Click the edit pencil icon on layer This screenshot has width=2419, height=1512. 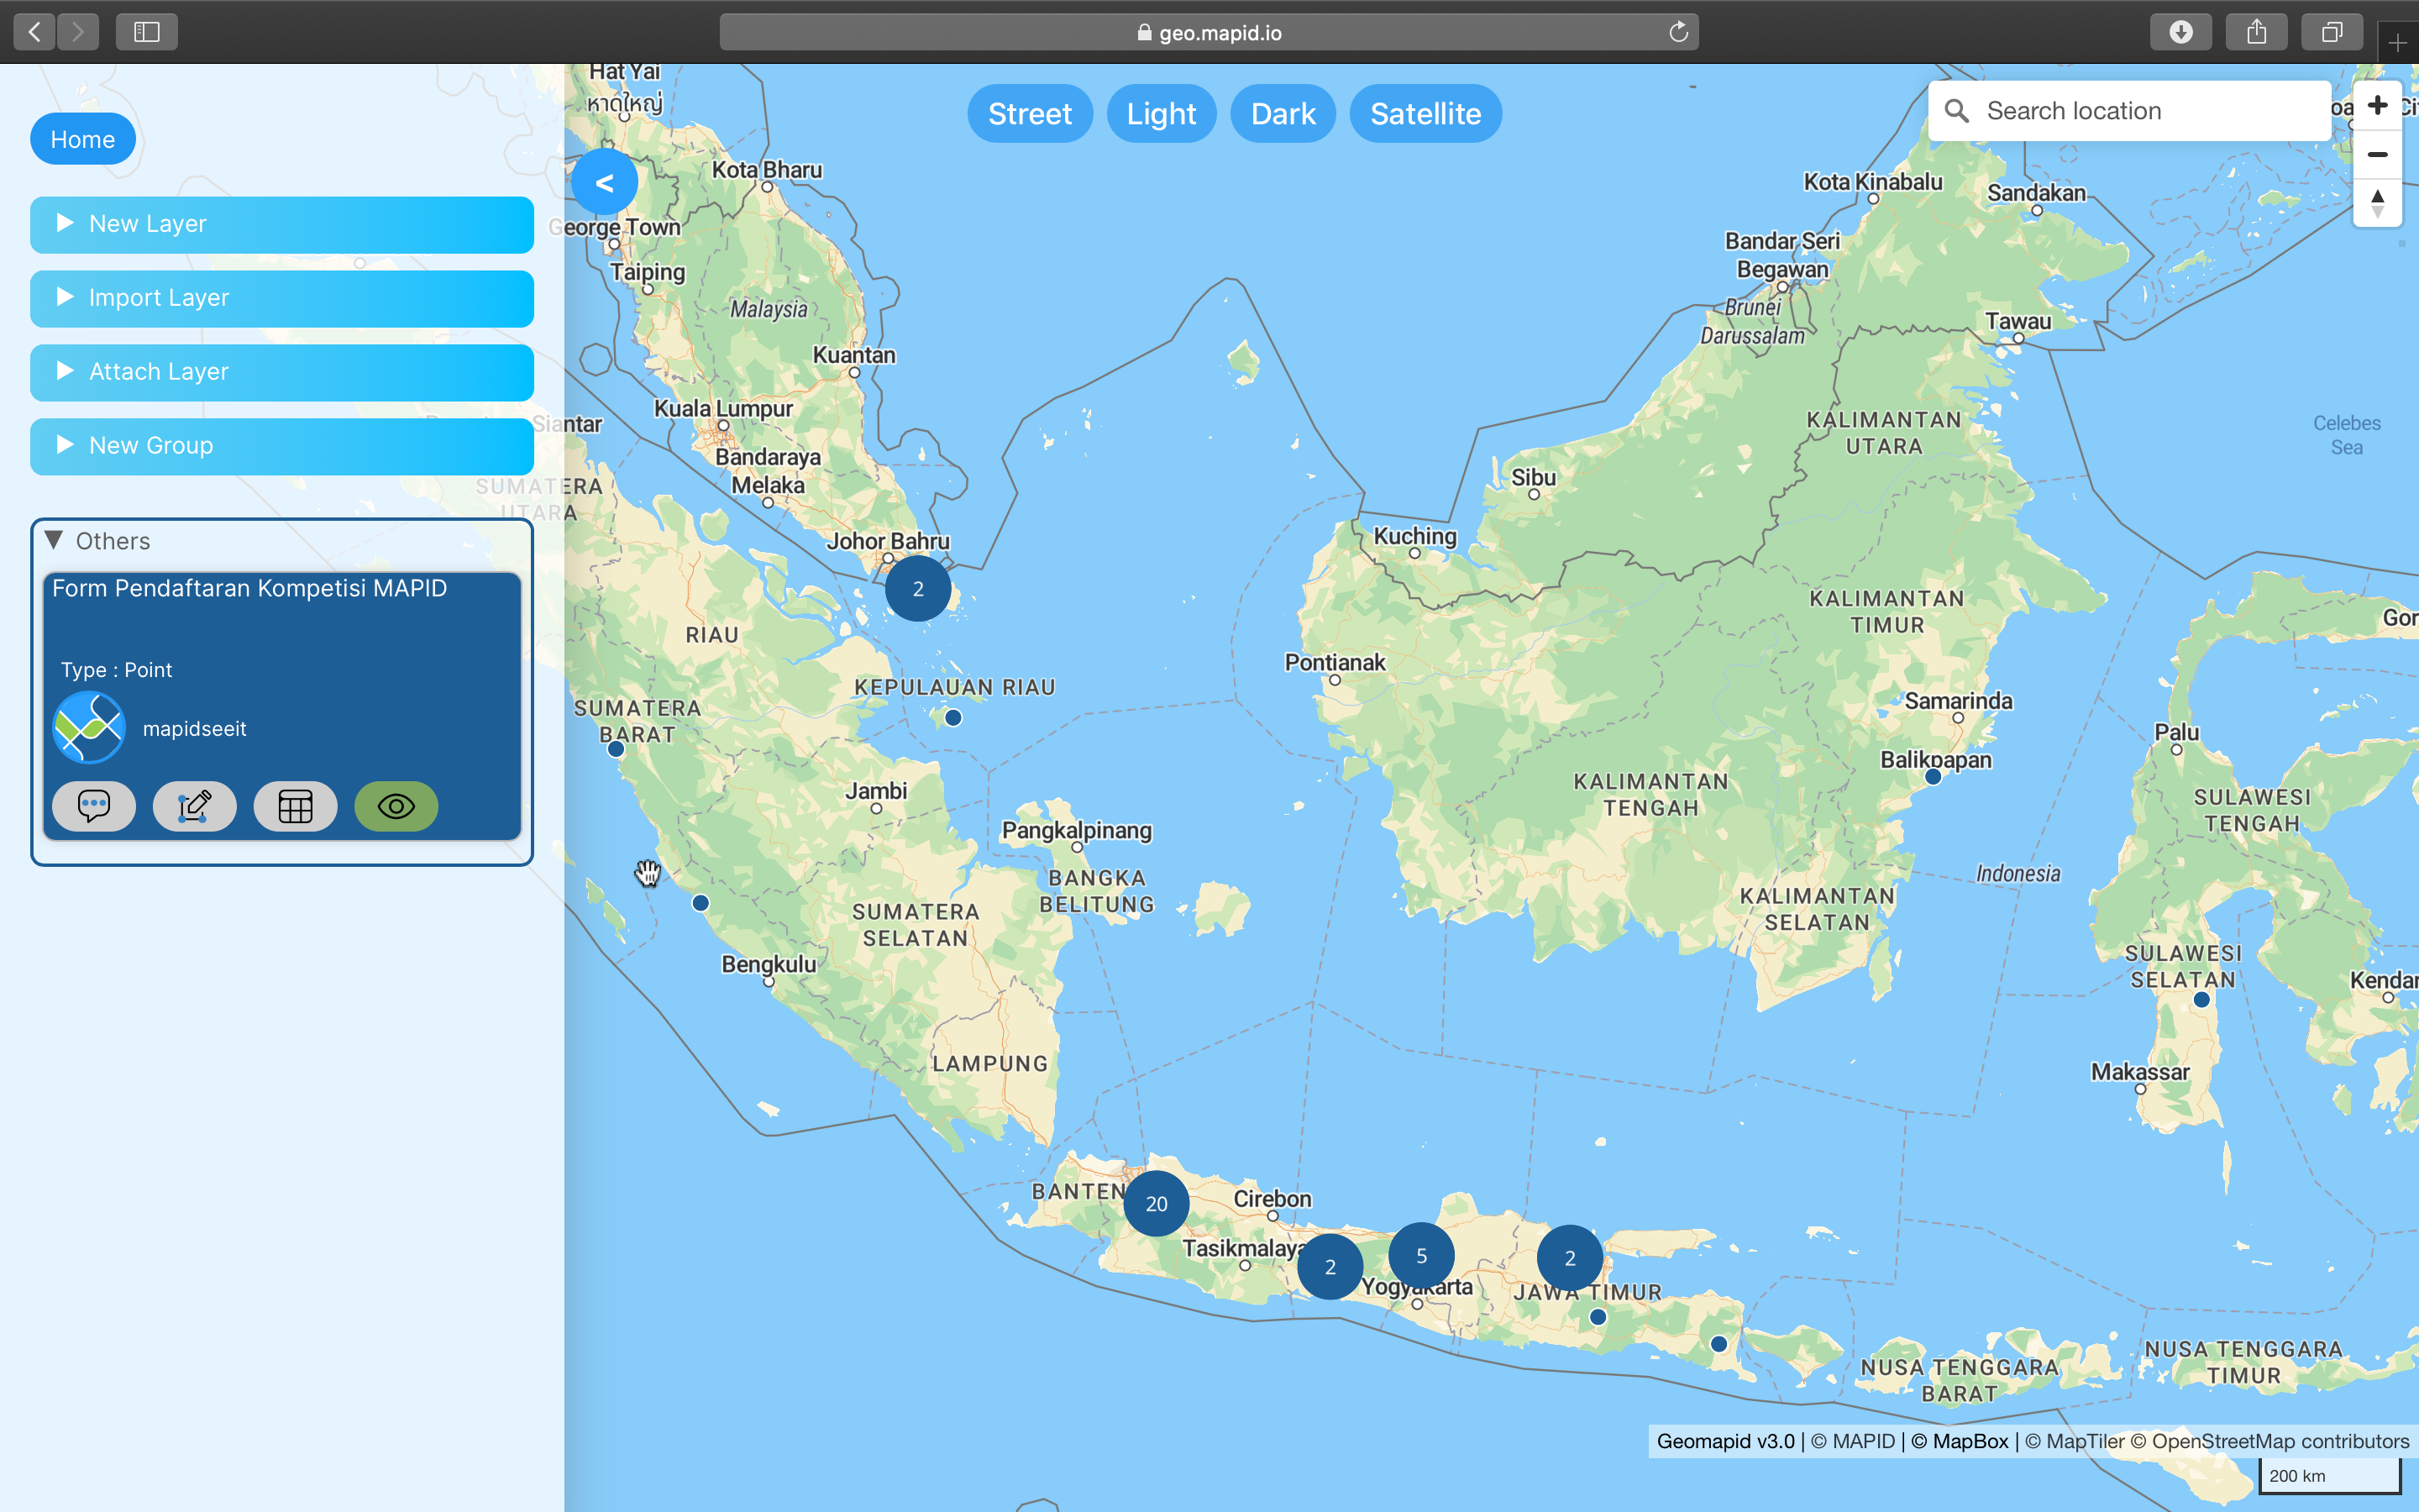[193, 805]
